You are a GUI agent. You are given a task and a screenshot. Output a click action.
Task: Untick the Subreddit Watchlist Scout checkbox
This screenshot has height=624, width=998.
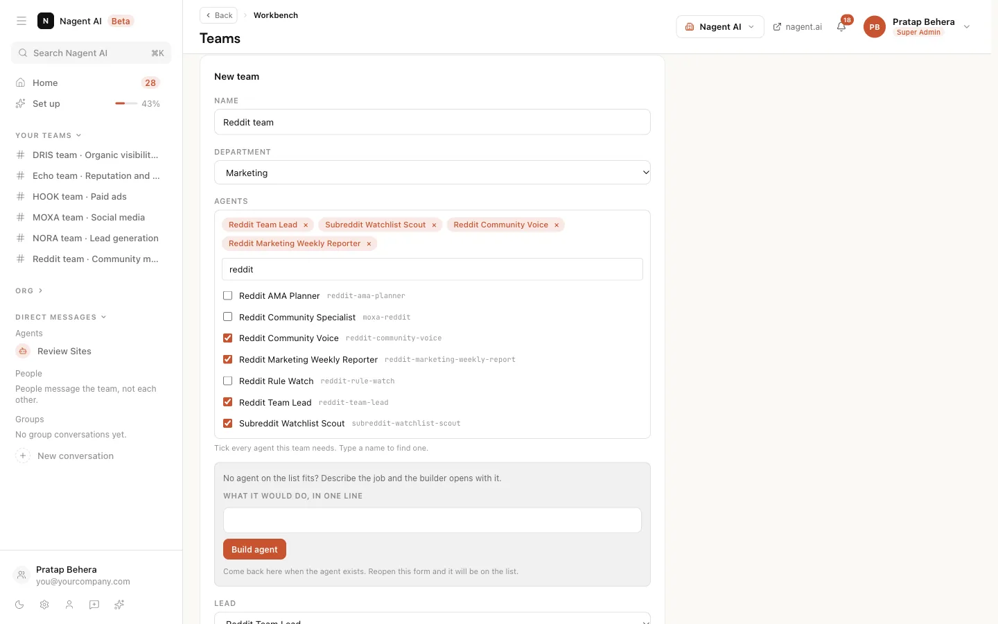coord(227,423)
